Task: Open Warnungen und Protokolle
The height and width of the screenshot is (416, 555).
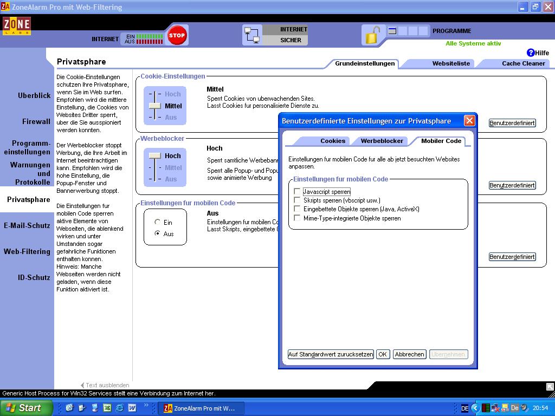Action: point(30,173)
